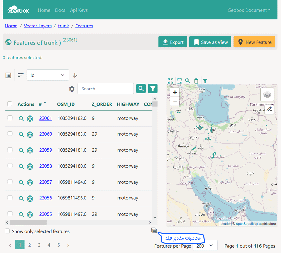The width and height of the screenshot is (281, 253).
Task: Go to Api Keys in navbar
Action: [x=79, y=10]
